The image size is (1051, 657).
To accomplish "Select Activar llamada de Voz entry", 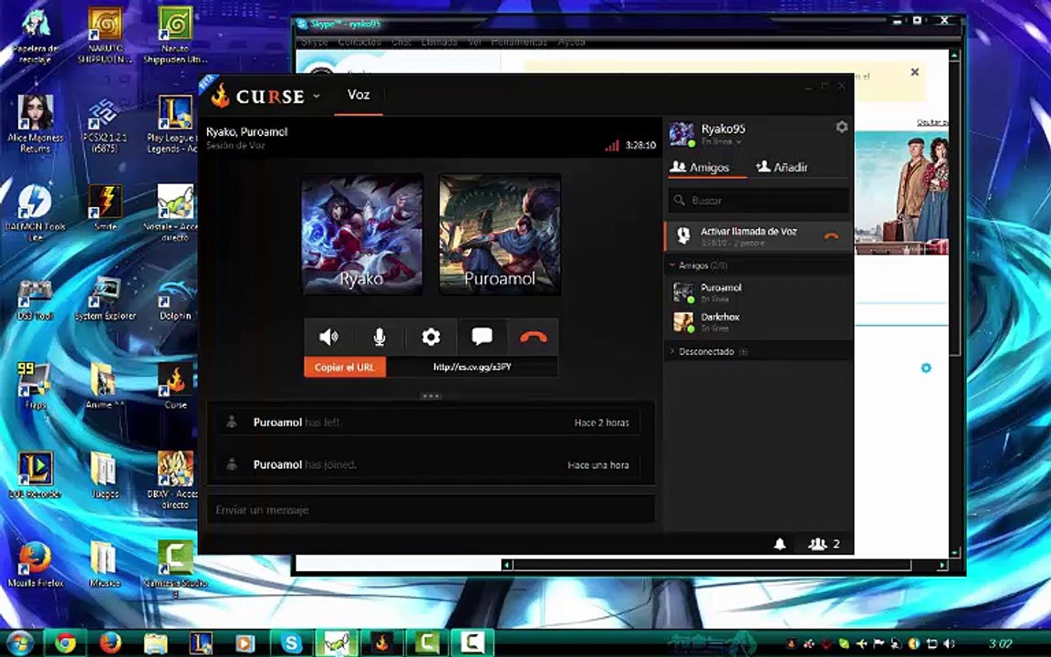I will pos(758,236).
